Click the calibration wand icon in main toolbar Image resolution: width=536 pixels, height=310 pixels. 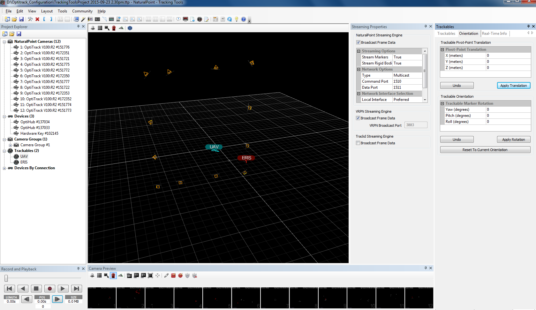tap(83, 19)
